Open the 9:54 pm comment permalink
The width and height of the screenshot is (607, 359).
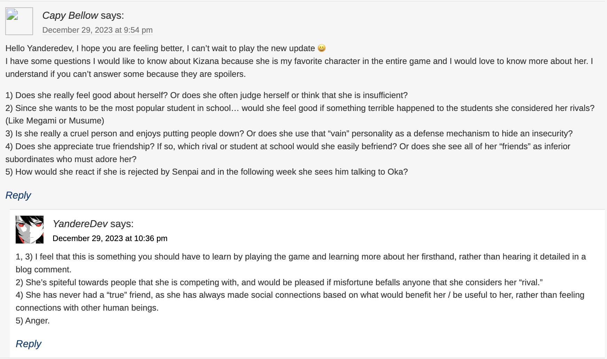point(97,30)
